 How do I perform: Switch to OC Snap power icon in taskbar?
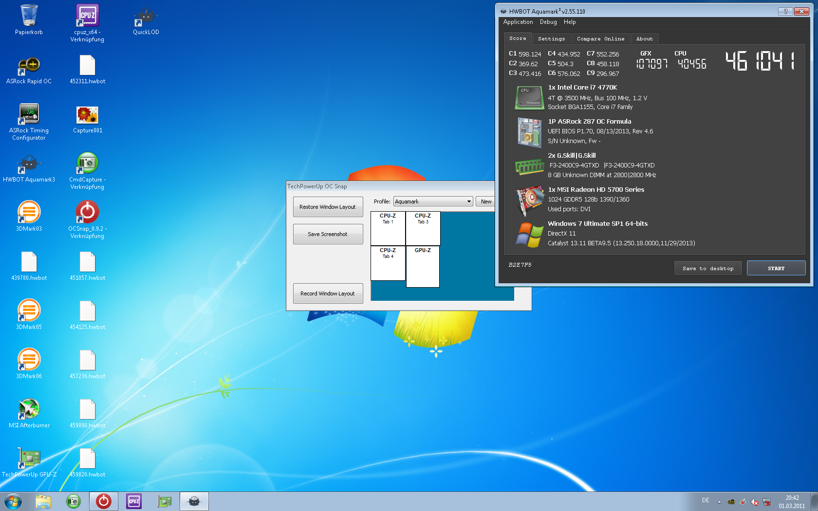click(103, 501)
